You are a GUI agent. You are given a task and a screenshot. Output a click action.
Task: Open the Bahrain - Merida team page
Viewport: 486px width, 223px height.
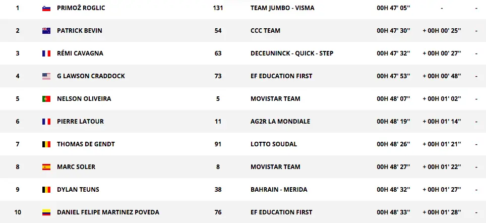tap(278, 190)
